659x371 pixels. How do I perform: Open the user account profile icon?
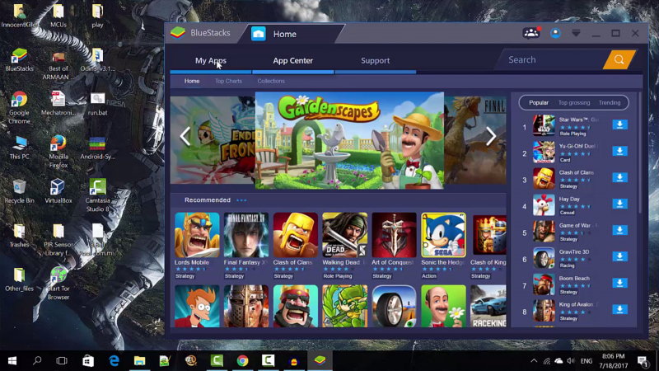(555, 33)
